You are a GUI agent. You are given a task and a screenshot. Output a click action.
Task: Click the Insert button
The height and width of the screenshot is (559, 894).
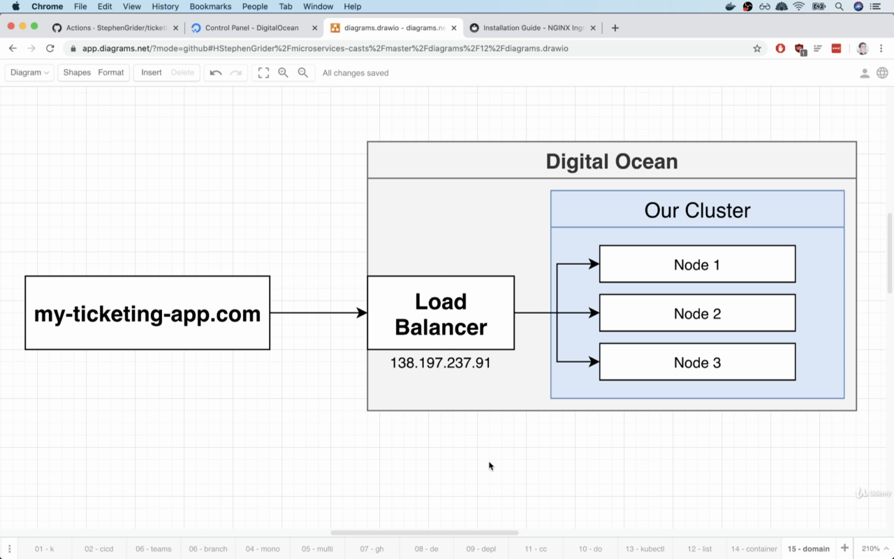click(152, 73)
